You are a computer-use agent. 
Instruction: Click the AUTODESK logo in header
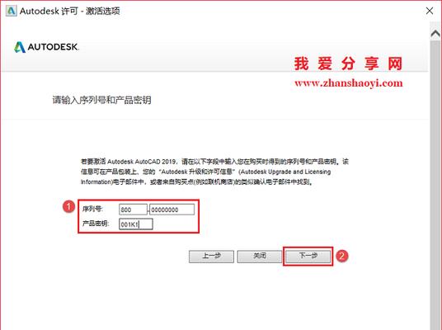click(46, 47)
